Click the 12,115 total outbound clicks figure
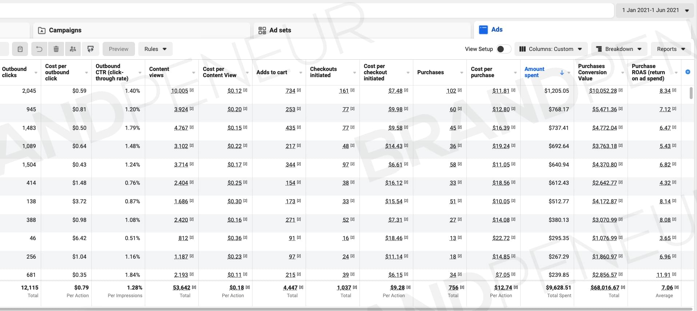Image resolution: width=697 pixels, height=311 pixels. coord(29,288)
